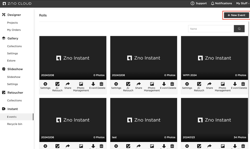
Task: Download first 20240208 event
Action: click(93, 86)
